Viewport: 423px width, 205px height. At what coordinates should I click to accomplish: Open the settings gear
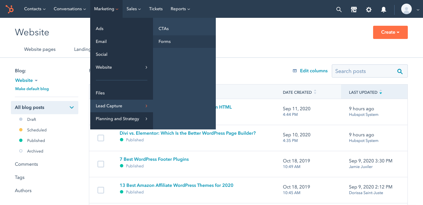[x=369, y=10]
